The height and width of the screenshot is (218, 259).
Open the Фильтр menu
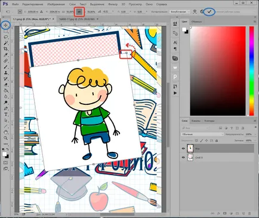coord(113,4)
